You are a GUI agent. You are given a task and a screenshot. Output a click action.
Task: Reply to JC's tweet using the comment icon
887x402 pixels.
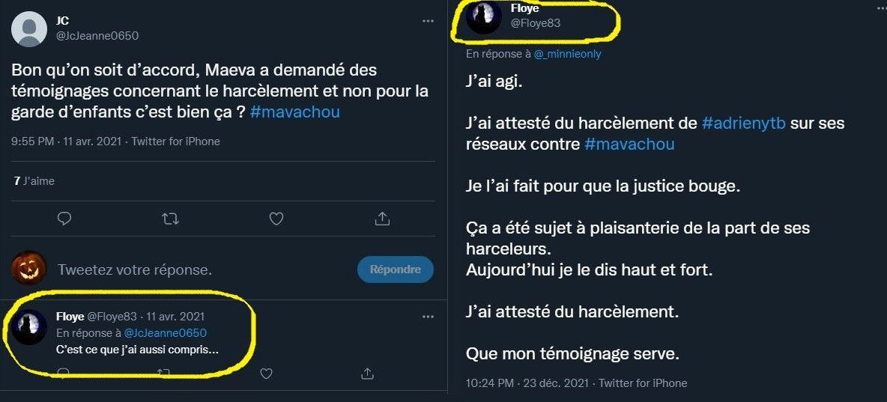(64, 219)
